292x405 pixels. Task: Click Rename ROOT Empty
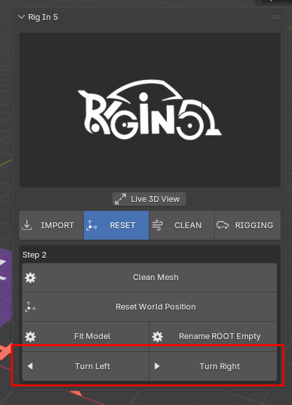pyautogui.click(x=213, y=336)
